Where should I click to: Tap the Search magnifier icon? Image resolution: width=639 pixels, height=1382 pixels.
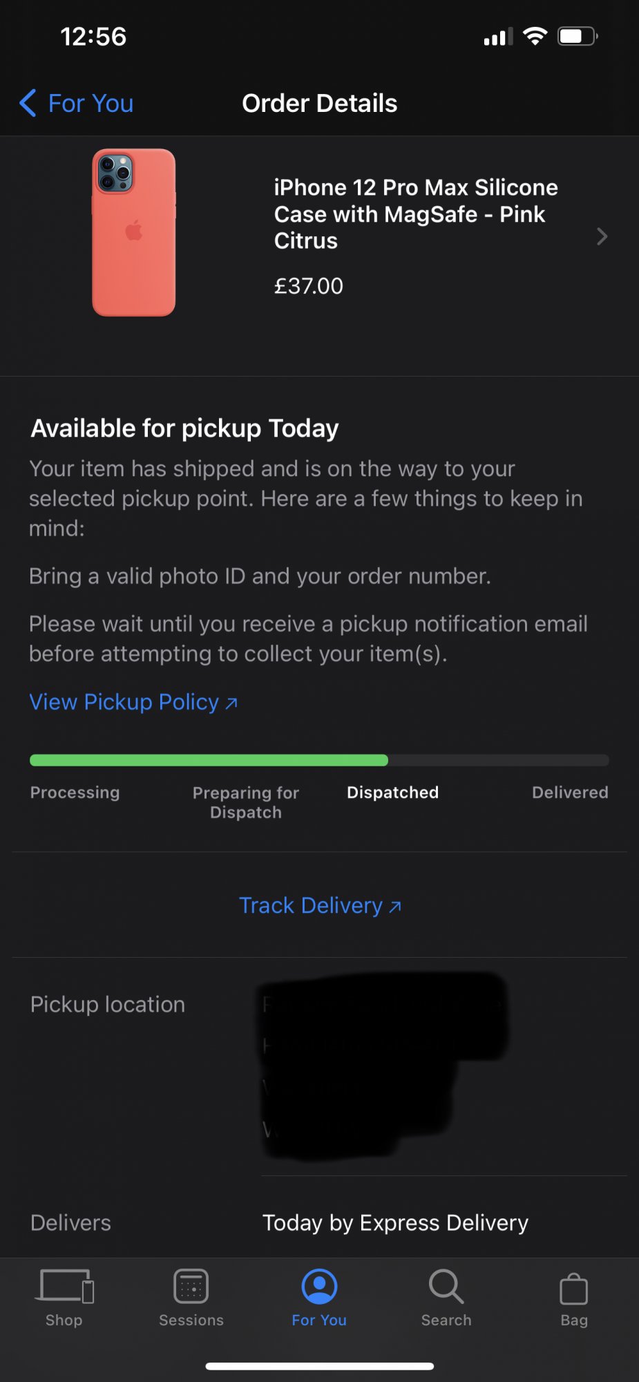pos(446,1287)
